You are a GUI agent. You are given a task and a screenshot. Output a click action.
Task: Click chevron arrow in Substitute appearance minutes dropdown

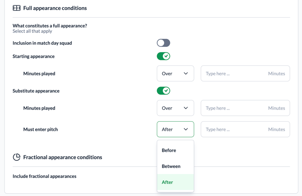coord(186,108)
